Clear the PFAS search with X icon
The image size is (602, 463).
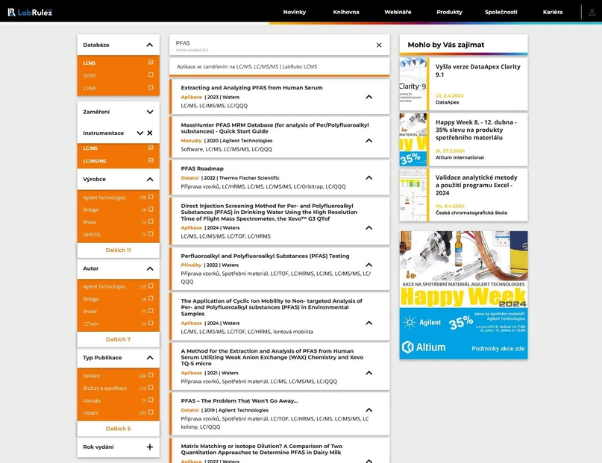click(x=379, y=45)
